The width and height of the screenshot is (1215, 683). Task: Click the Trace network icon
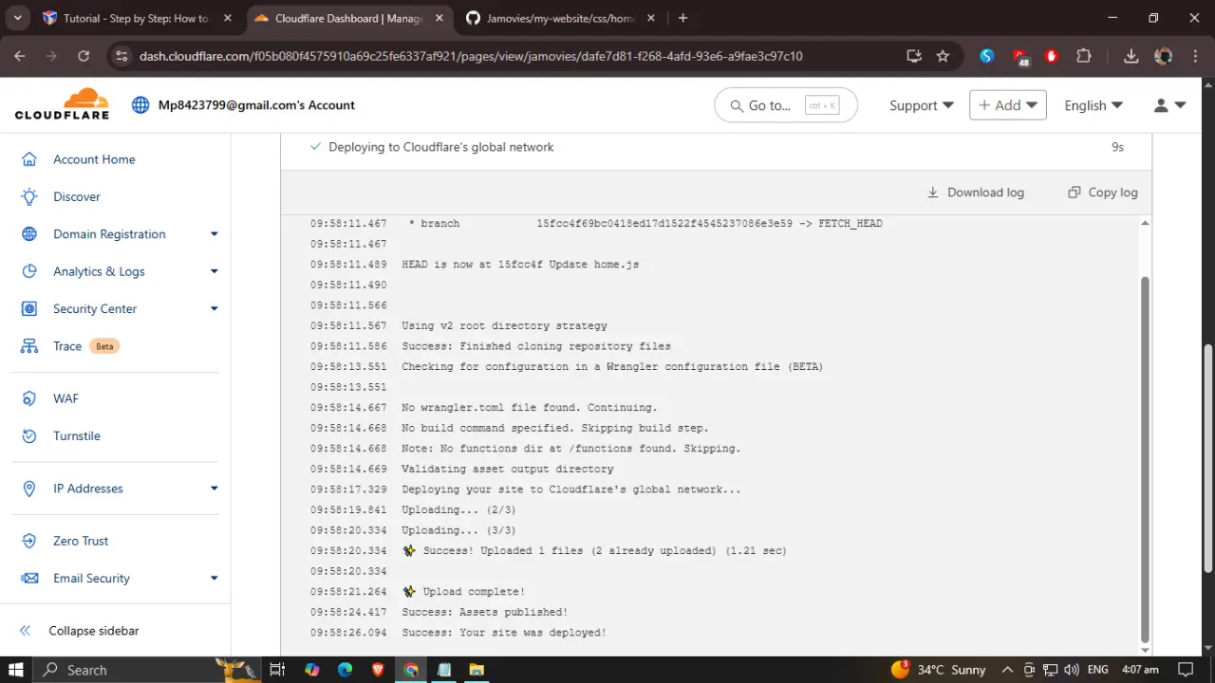[29, 346]
